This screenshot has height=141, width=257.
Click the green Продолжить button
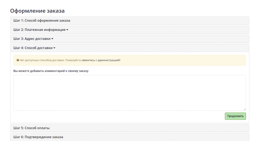pos(235,116)
